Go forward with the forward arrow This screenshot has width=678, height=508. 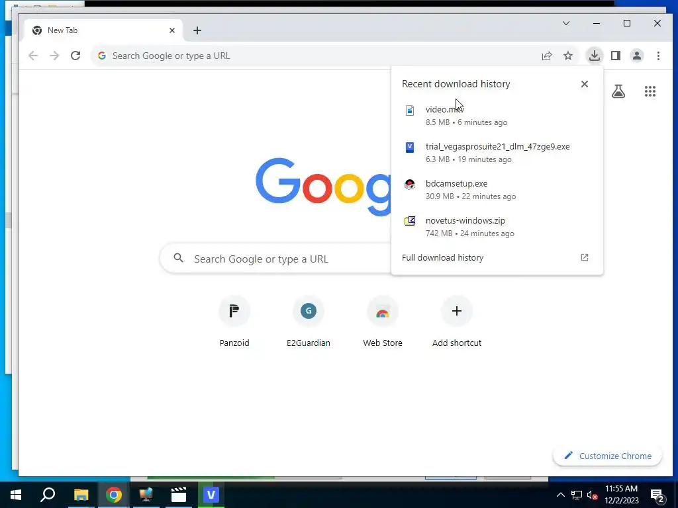(x=54, y=56)
